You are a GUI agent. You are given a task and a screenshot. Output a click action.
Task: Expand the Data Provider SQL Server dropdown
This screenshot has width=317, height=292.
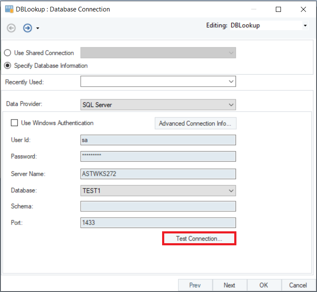[231, 104]
